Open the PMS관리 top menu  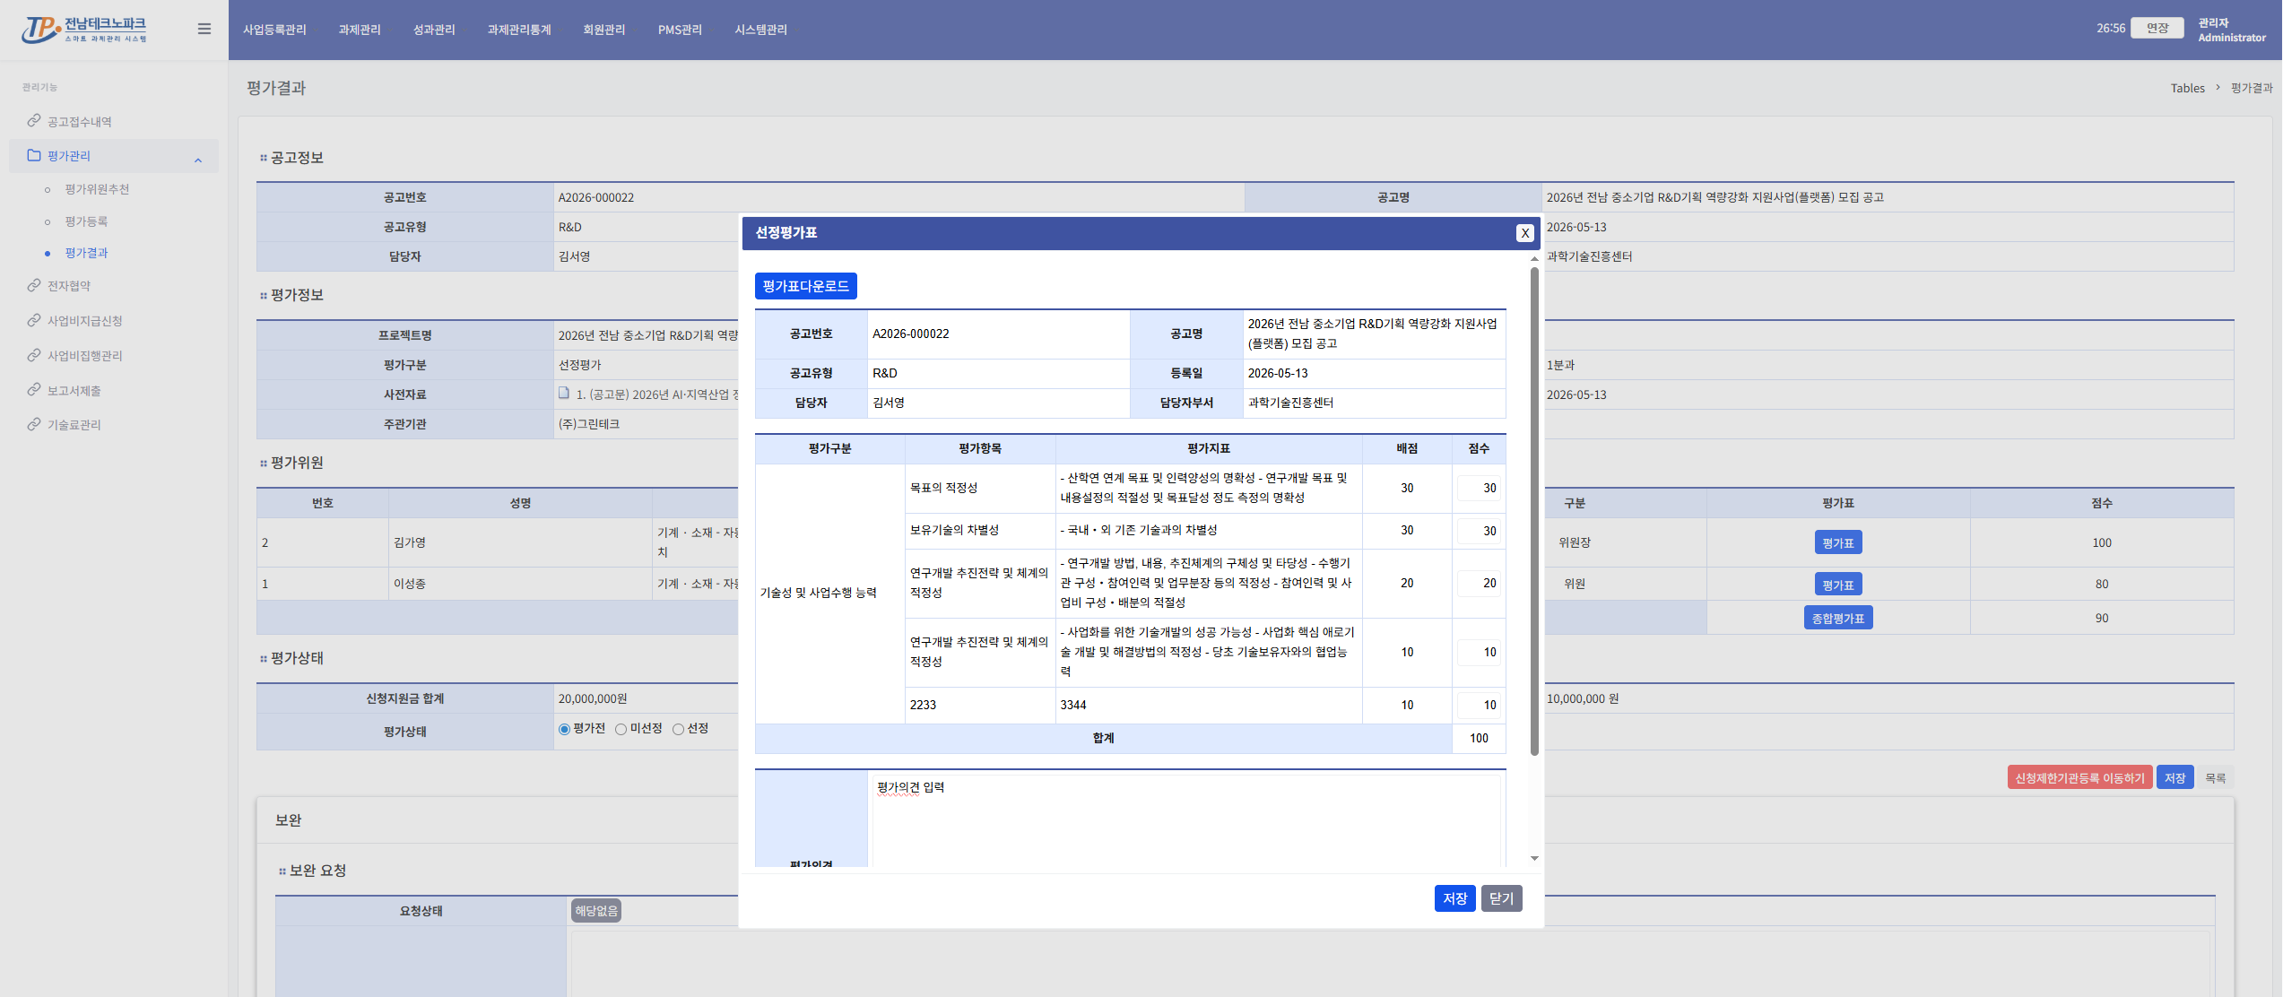coord(680,30)
